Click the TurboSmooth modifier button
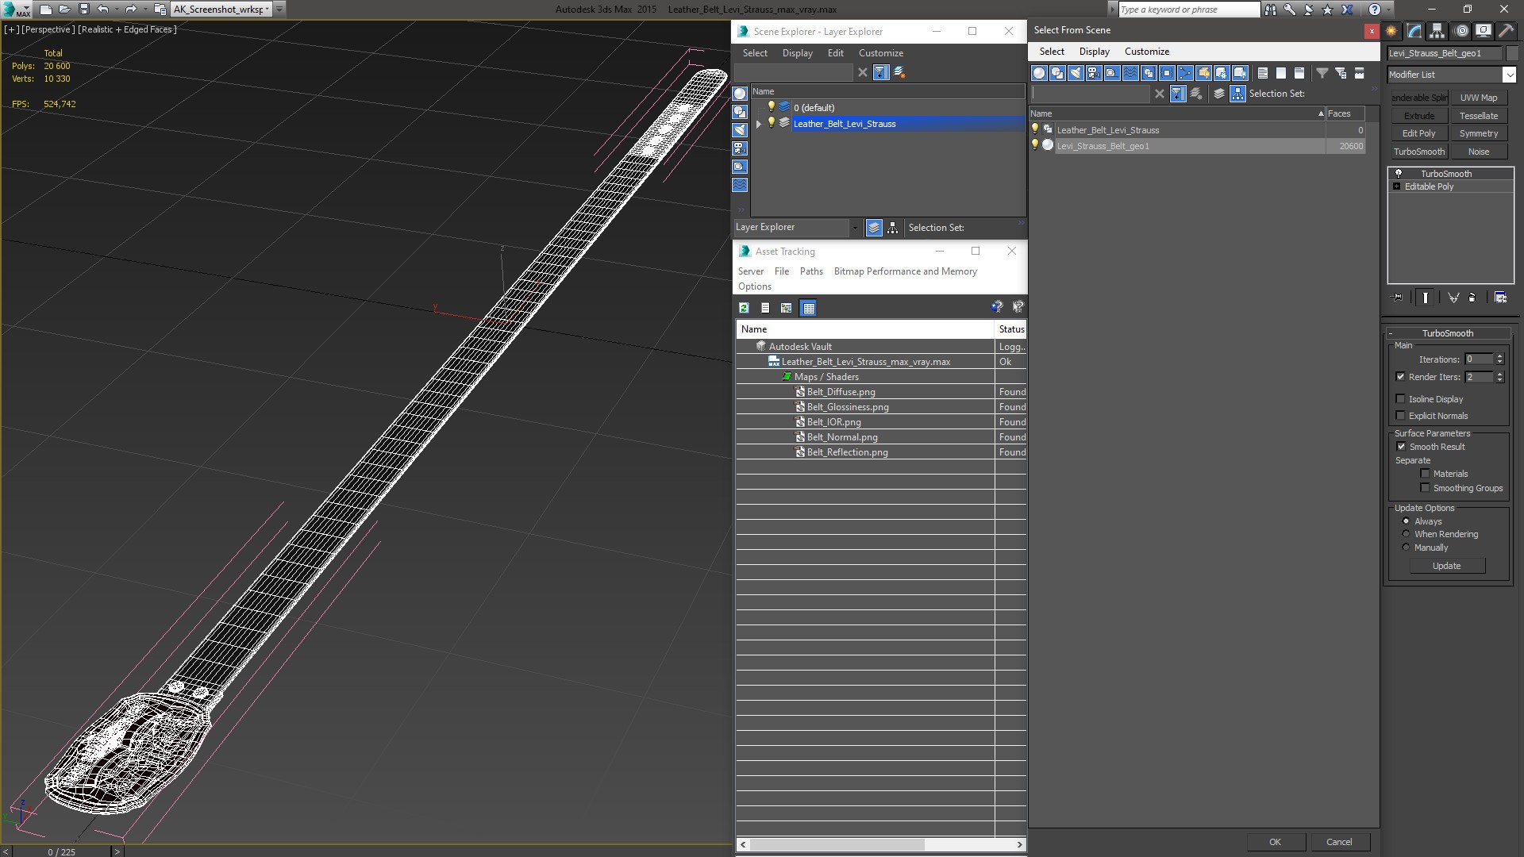 1418,152
